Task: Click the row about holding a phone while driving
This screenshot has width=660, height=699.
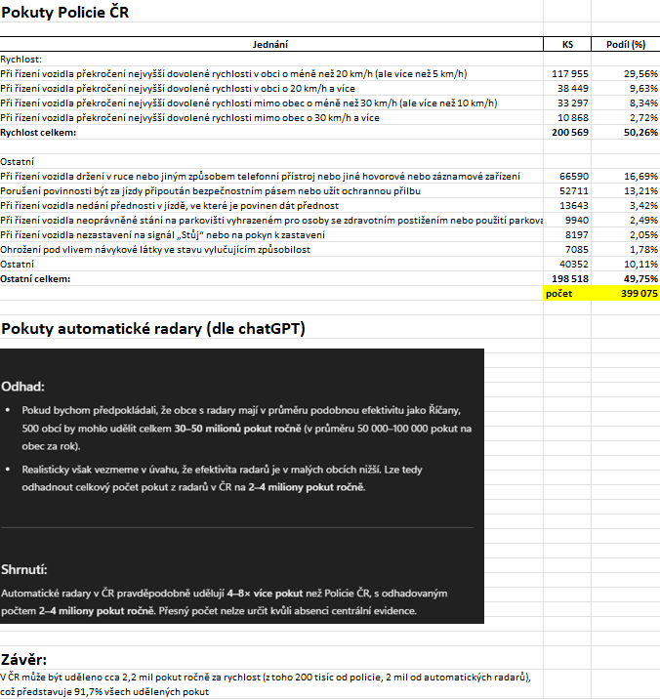Action: pos(260,177)
